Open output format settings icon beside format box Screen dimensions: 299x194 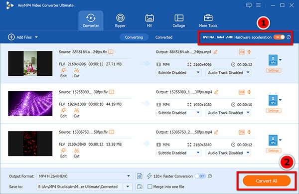(140, 176)
